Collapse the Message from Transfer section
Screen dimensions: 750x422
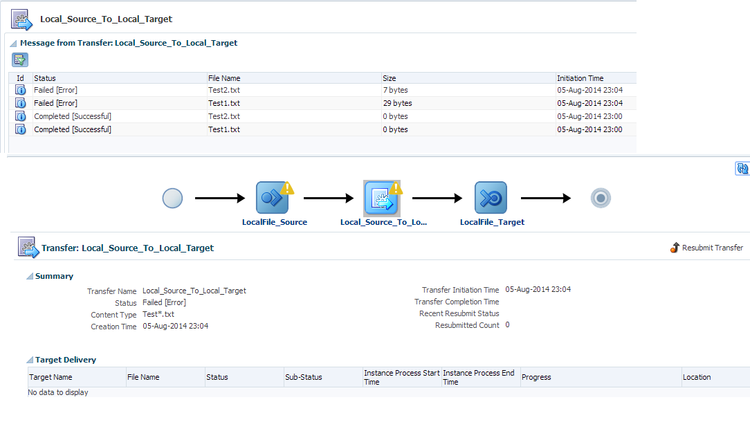pyautogui.click(x=15, y=42)
